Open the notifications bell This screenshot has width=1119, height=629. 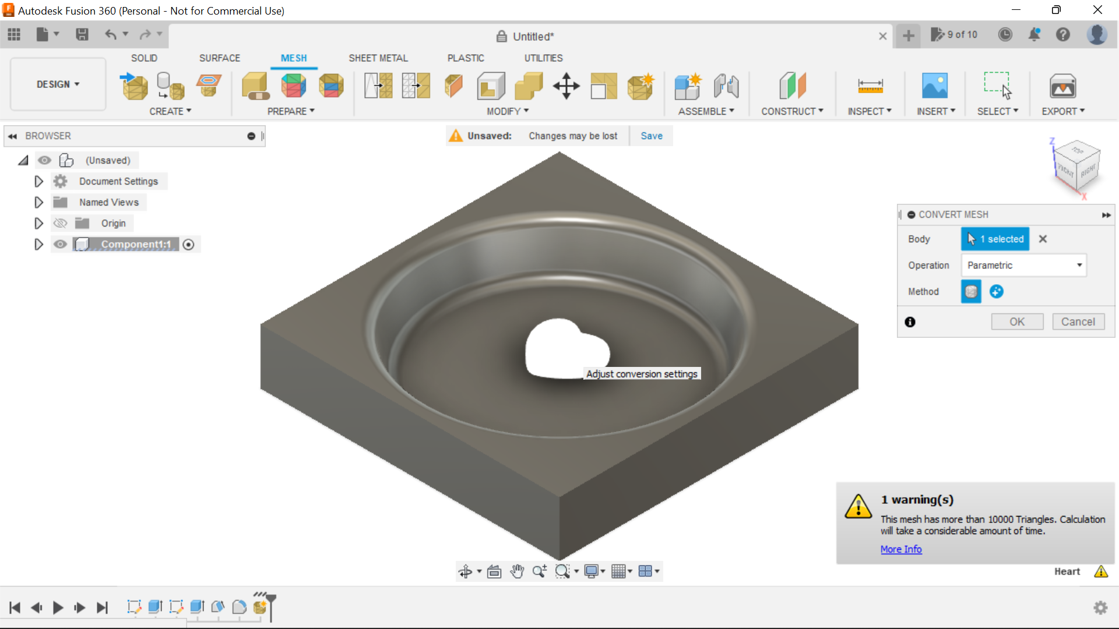click(x=1034, y=35)
